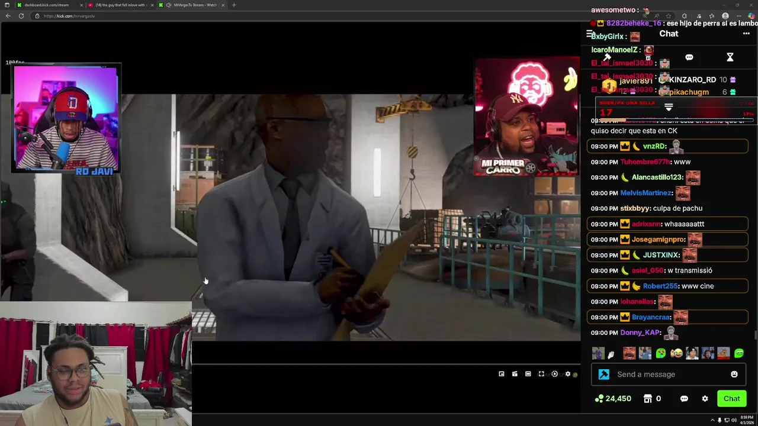Image resolution: width=758 pixels, height=426 pixels.
Task: Open network tray icon
Action: (727, 420)
